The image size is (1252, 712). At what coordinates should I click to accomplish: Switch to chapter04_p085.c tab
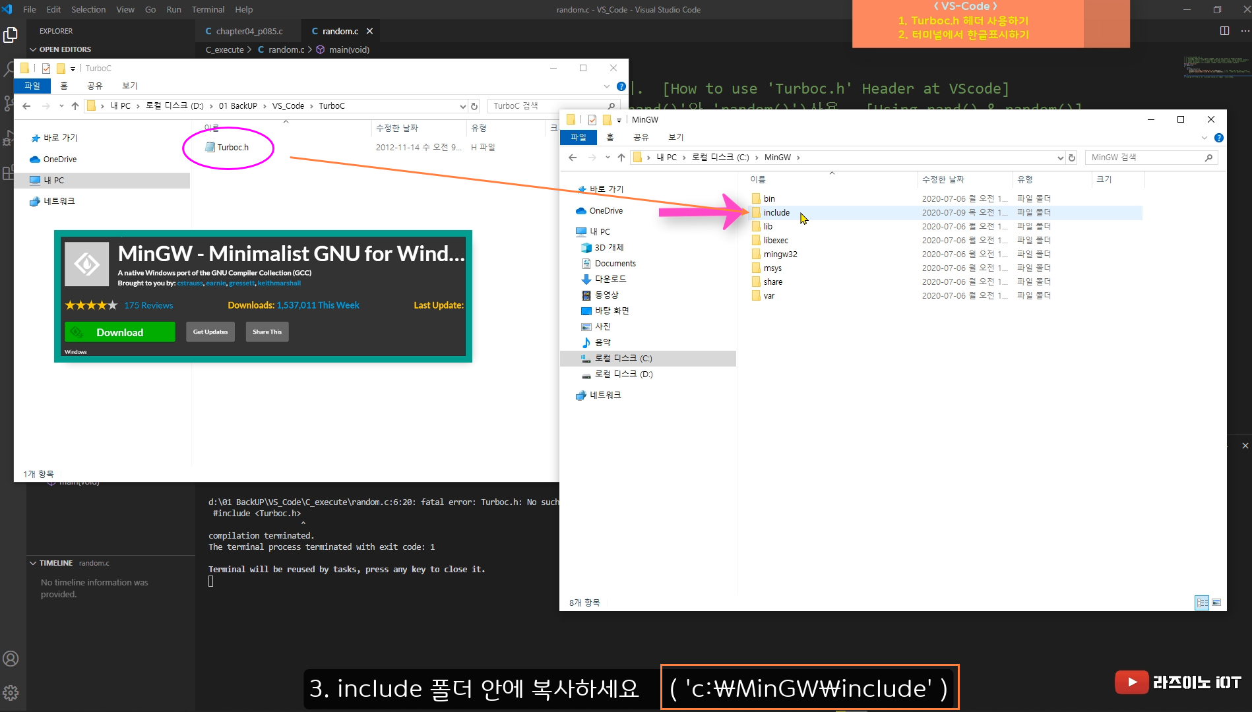[249, 31]
